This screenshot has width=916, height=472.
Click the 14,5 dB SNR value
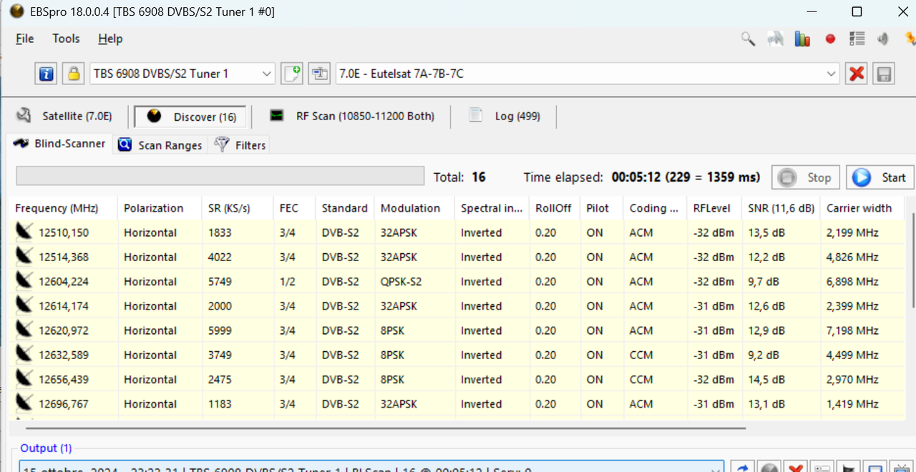pyautogui.click(x=766, y=380)
